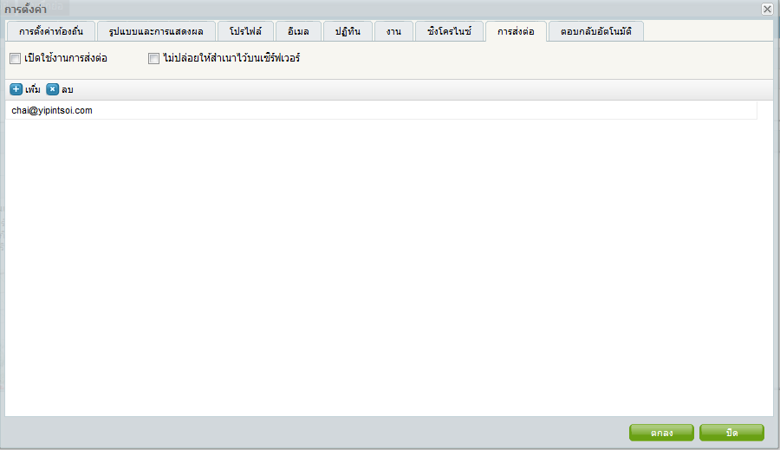
Task: Click the blue plus เพิ่ม icon
Action: click(x=16, y=89)
